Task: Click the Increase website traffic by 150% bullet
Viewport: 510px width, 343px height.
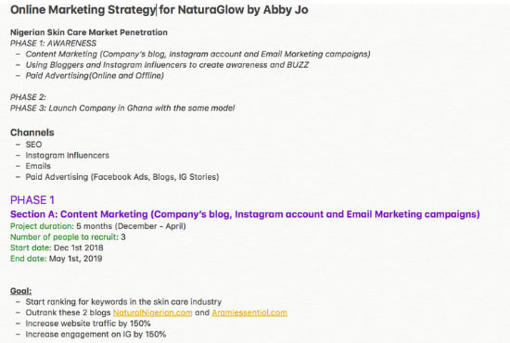Action: pos(88,324)
